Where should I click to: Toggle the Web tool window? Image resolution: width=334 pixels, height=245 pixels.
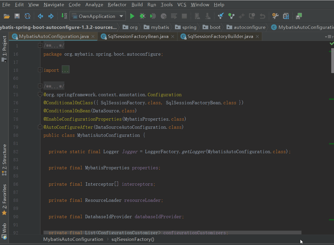(4, 231)
